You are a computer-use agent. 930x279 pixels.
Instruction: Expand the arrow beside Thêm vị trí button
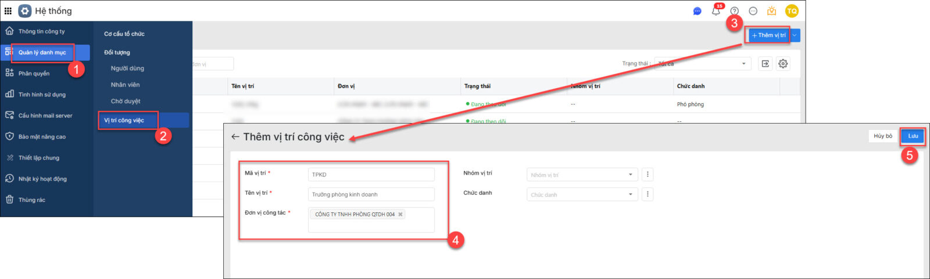[795, 35]
